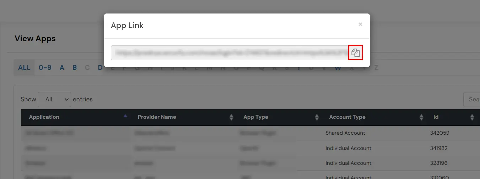This screenshot has height=179, width=480.
Task: Sort by Account Type arrows
Action: 421,117
